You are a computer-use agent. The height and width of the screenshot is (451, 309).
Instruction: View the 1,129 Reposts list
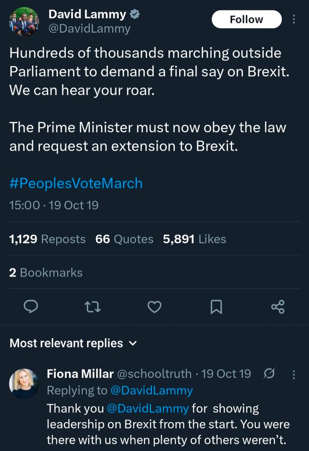click(46, 239)
